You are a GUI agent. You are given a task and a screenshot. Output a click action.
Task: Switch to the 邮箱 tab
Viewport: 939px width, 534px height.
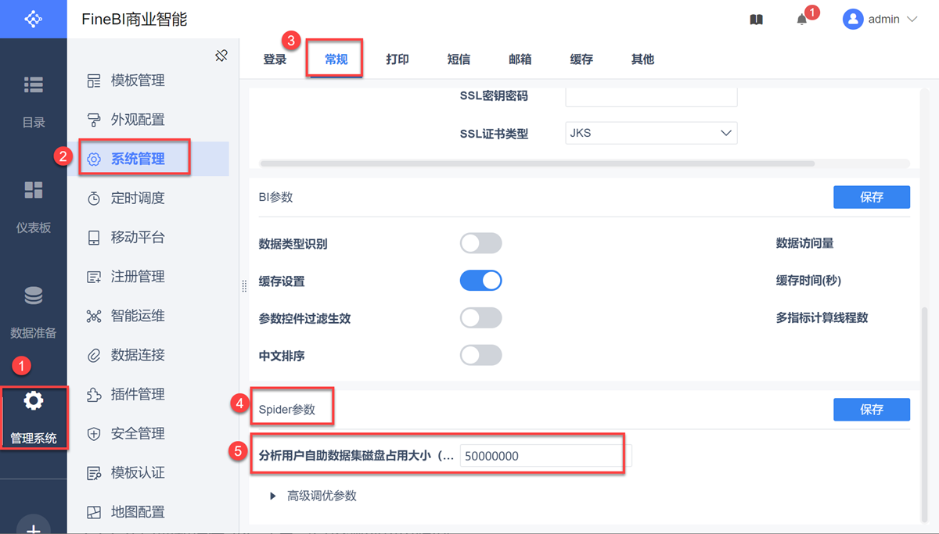pos(520,59)
